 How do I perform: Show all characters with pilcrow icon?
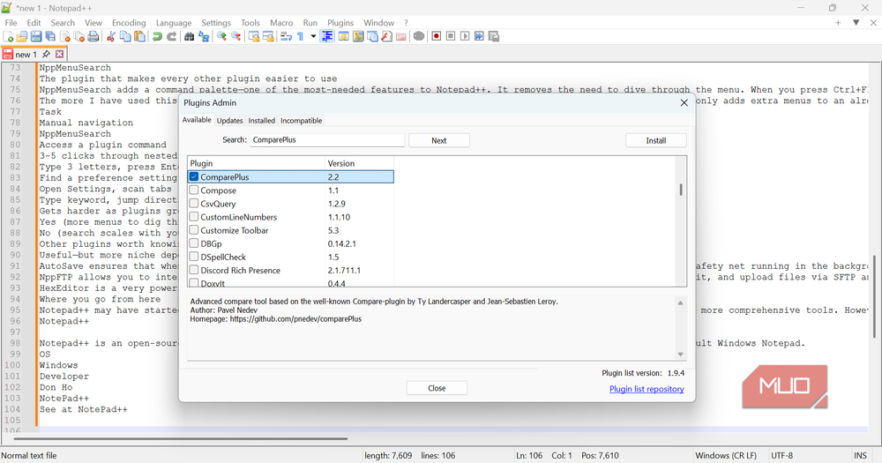(x=301, y=36)
